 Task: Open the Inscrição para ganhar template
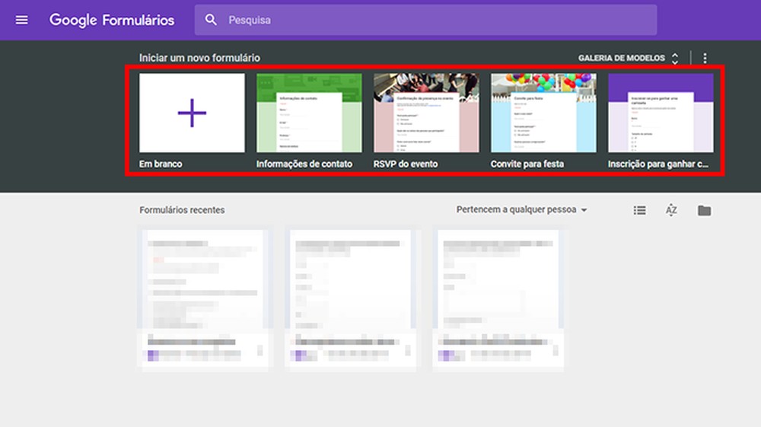click(661, 113)
